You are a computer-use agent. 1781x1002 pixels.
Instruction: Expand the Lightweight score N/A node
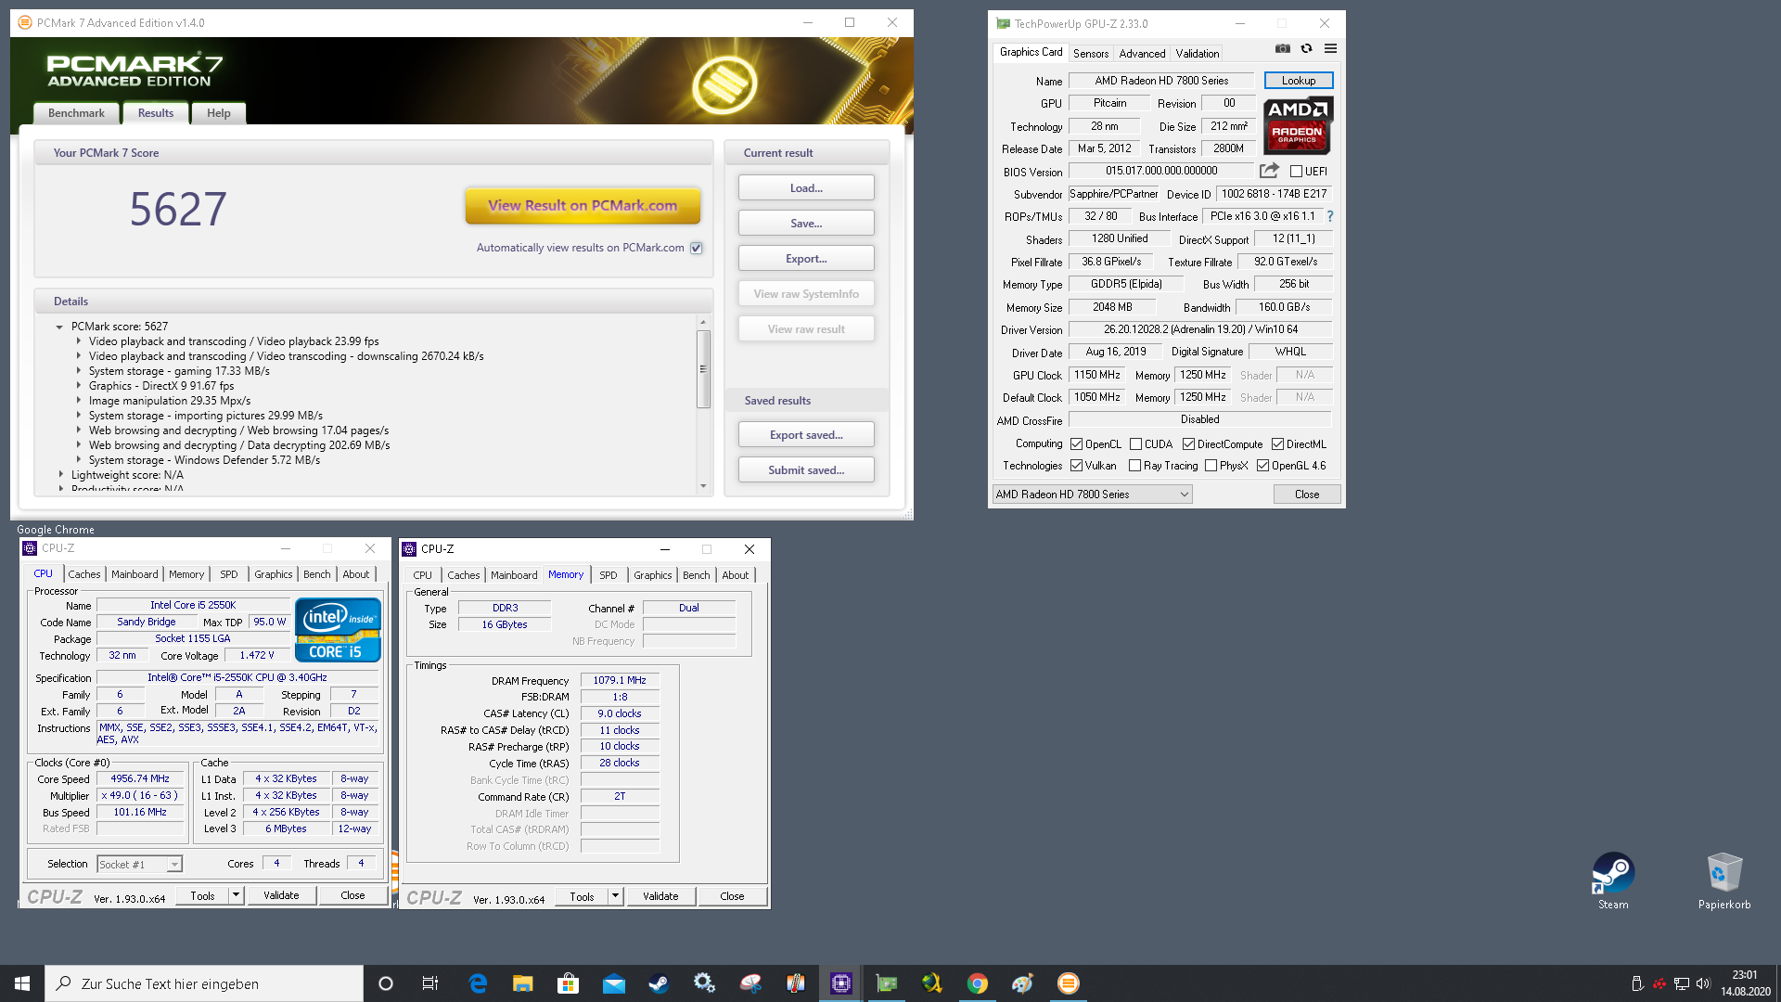(61, 475)
